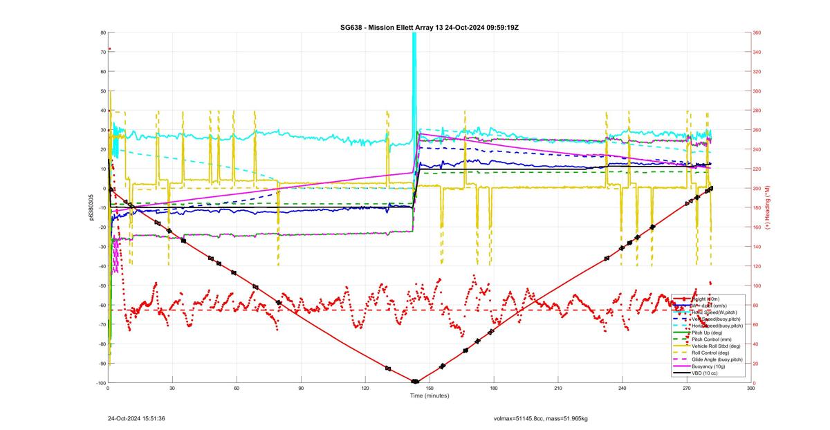Click right heading-axis tick label 100
830x430 pixels.
point(757,286)
